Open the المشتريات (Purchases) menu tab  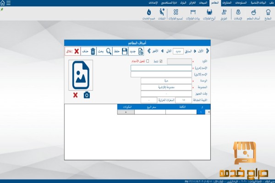pos(222,3)
